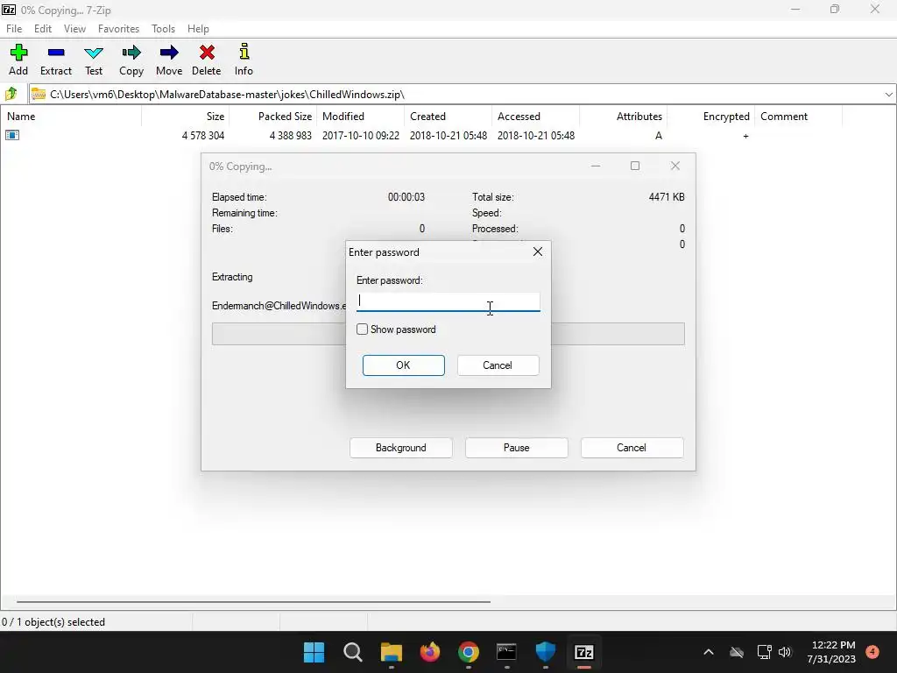The height and width of the screenshot is (673, 897).
Task: Sort by Created column header
Action: 448,117
